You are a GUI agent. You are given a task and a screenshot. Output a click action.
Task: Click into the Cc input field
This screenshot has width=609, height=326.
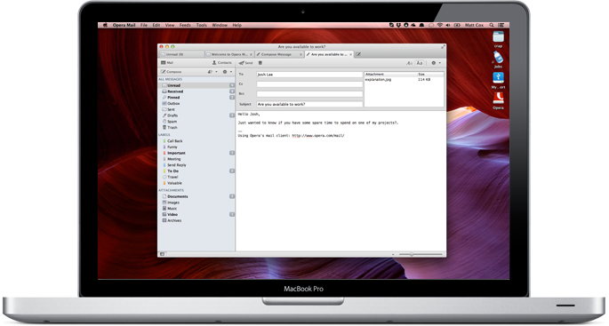tap(309, 83)
